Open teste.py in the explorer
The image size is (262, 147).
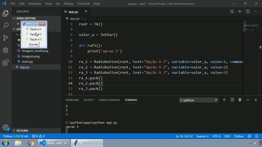27,62
